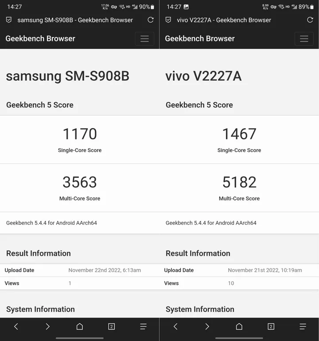This screenshot has width=319, height=341.
Task: Show open tabs in left browser
Action: click(112, 326)
